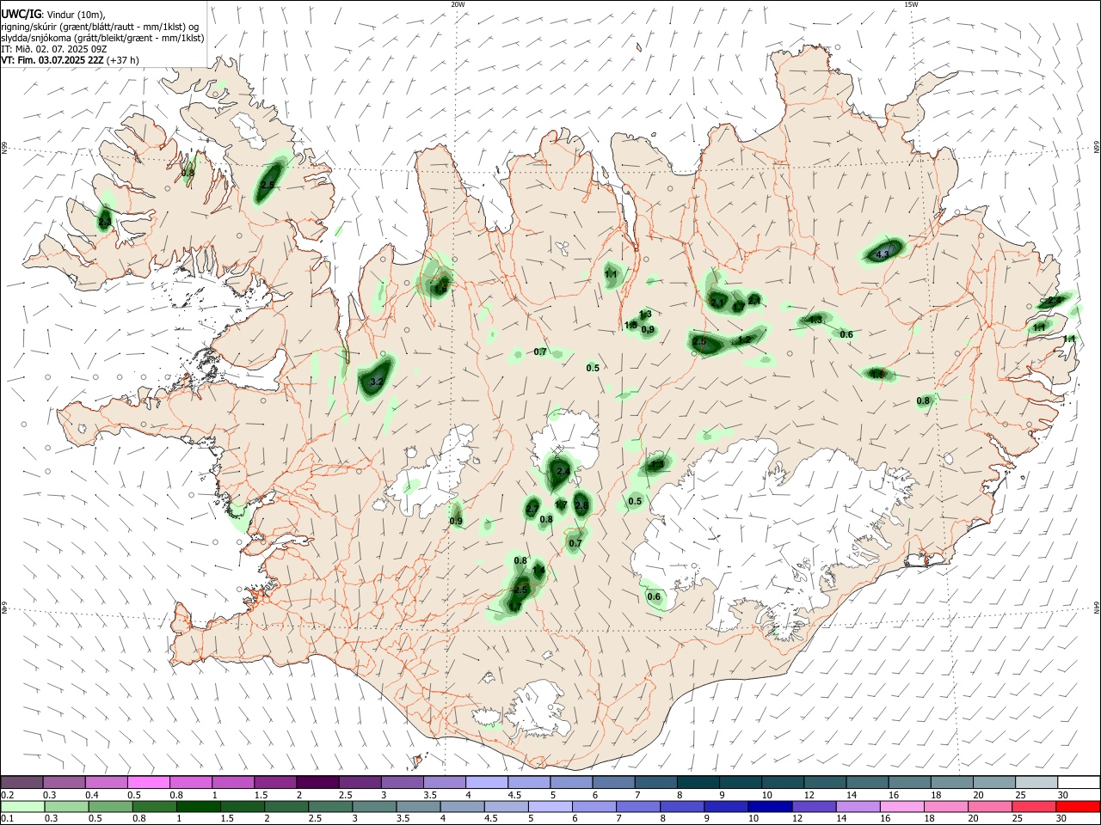Click the 64N latitude label on right edge
1101x825 pixels.
(x=1097, y=607)
